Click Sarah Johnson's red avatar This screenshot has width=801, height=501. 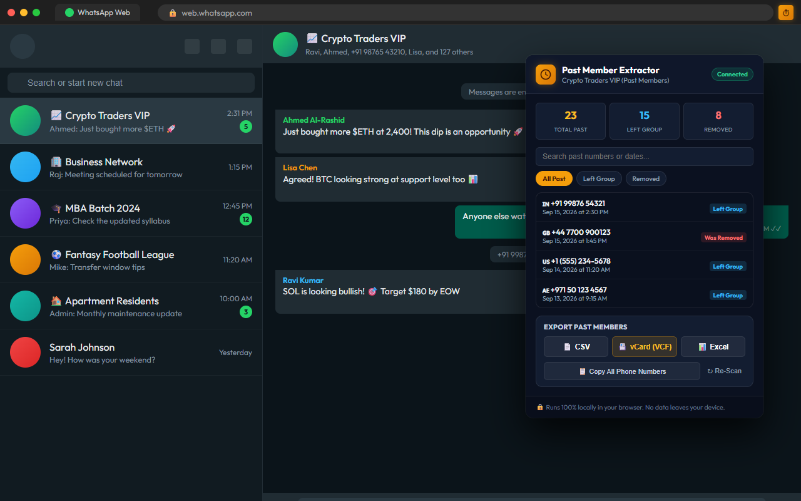coord(25,353)
